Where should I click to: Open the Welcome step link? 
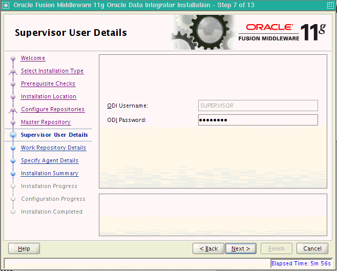point(33,58)
